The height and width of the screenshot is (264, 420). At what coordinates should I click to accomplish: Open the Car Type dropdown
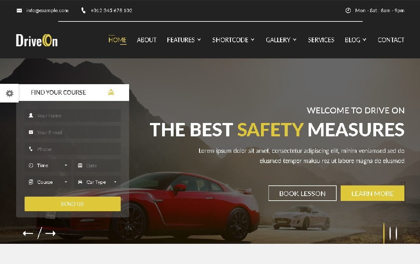[97, 182]
